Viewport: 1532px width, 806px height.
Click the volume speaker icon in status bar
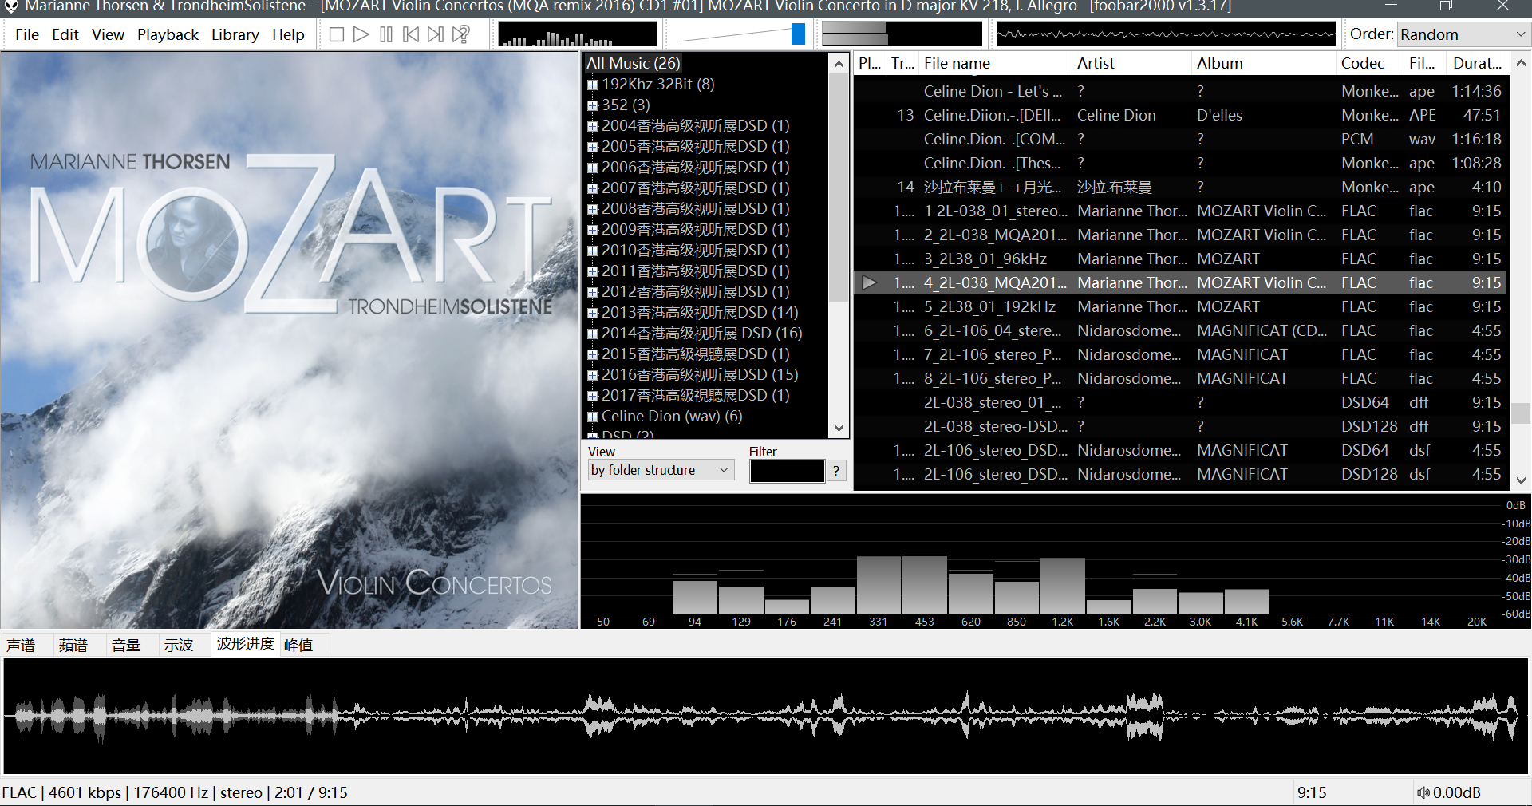1423,792
